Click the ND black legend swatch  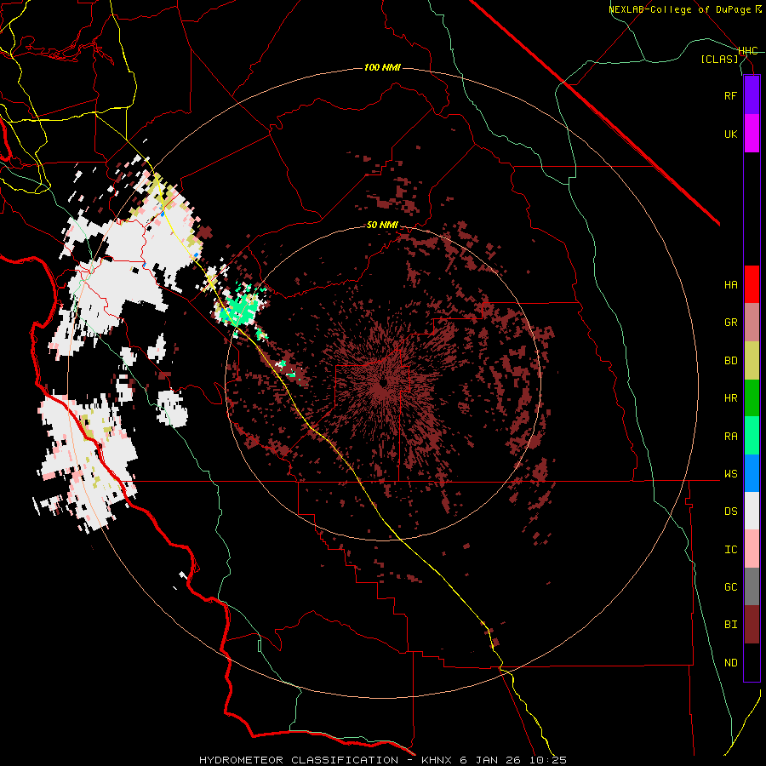coord(752,662)
